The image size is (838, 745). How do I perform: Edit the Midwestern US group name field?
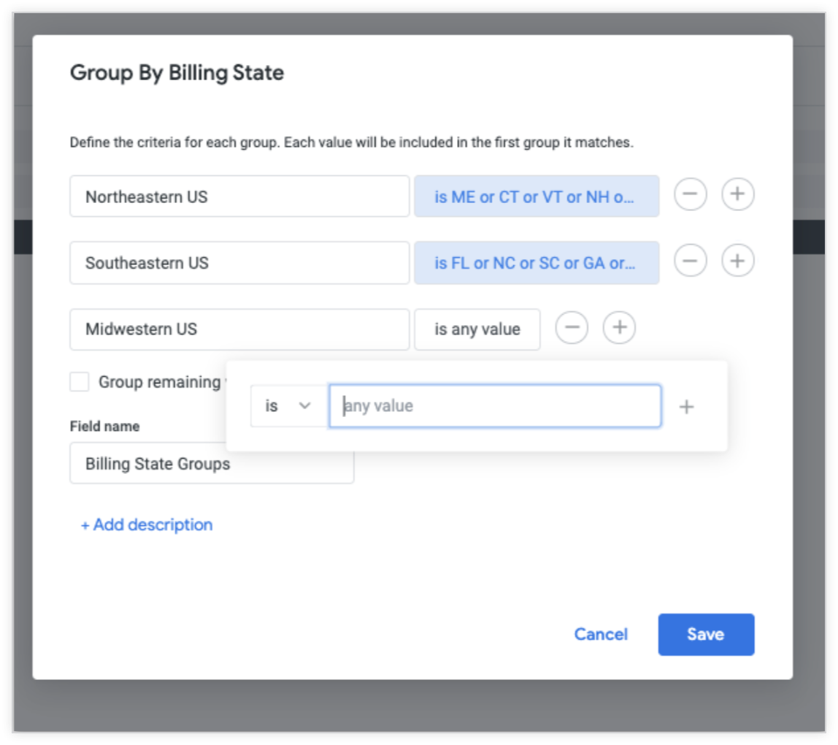point(239,329)
